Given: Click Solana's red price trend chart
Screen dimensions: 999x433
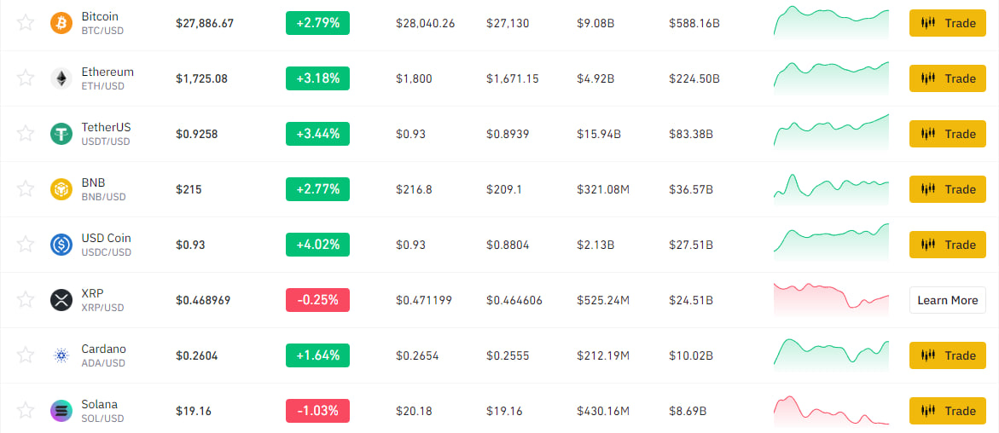Looking at the screenshot, I should coord(831,410).
